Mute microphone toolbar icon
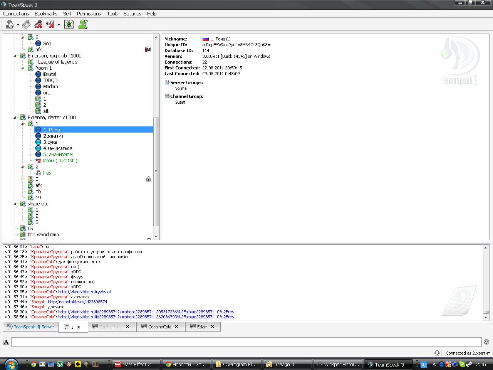 click(38, 25)
